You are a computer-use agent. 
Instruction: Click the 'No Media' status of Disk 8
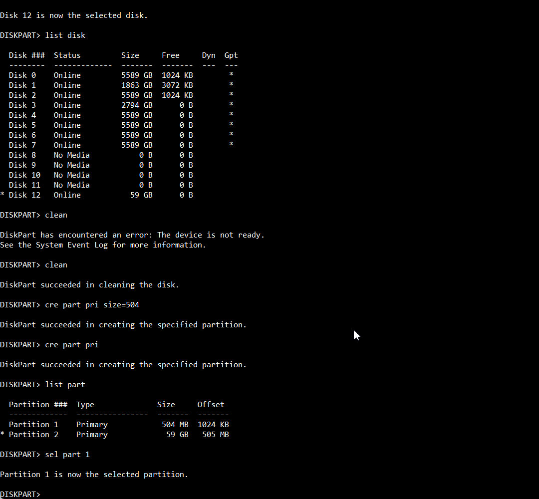coord(71,155)
